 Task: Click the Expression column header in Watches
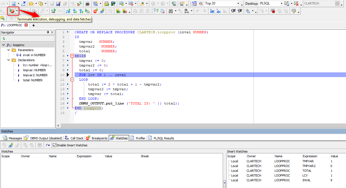(90, 156)
